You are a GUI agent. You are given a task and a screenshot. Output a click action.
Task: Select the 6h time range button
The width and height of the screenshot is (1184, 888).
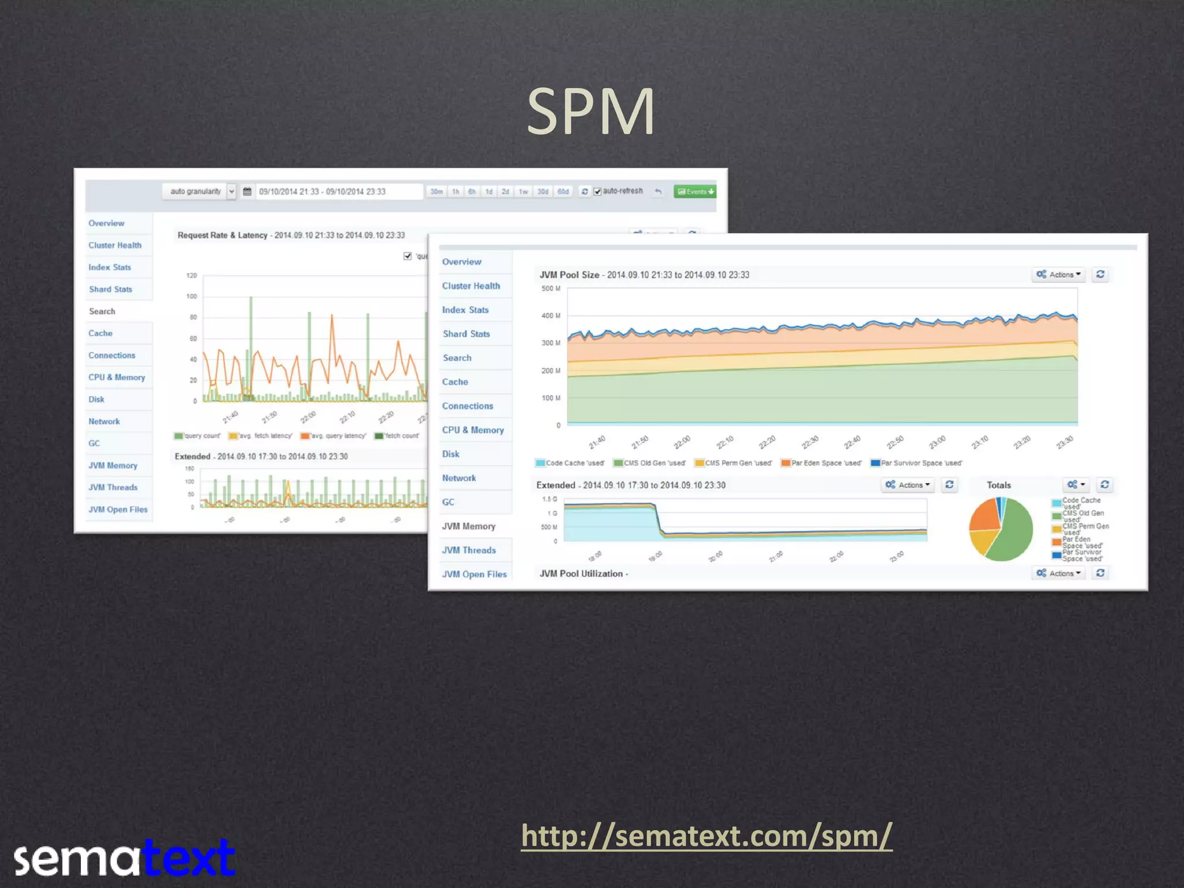[472, 191]
